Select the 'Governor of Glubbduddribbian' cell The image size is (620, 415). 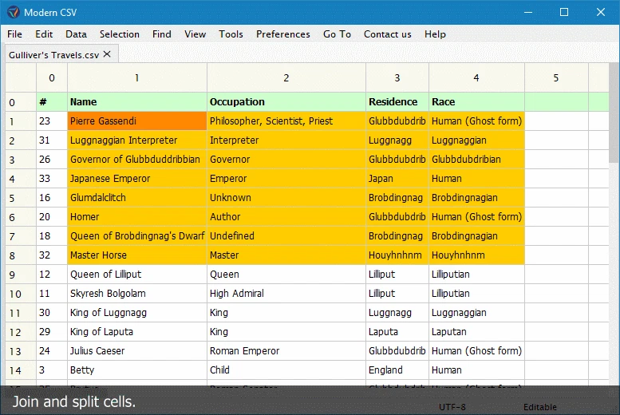(x=137, y=160)
